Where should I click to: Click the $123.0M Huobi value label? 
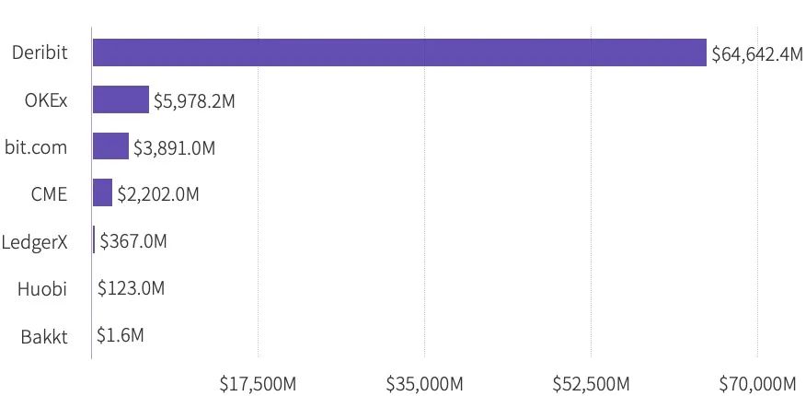pos(131,288)
